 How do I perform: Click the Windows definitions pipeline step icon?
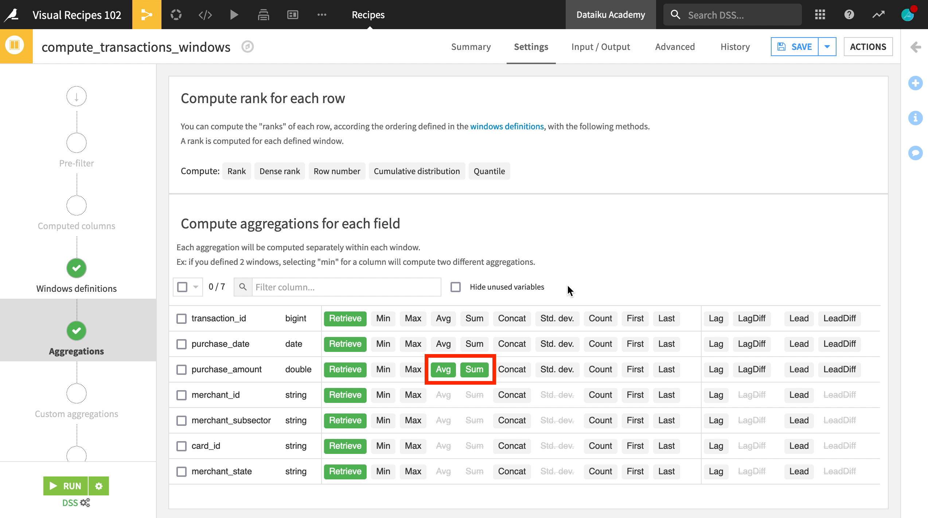point(77,268)
